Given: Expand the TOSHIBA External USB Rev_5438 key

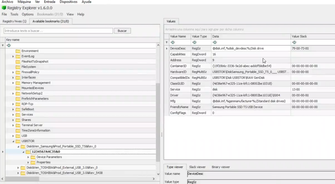Looking at the screenshot, I should [18, 173].
